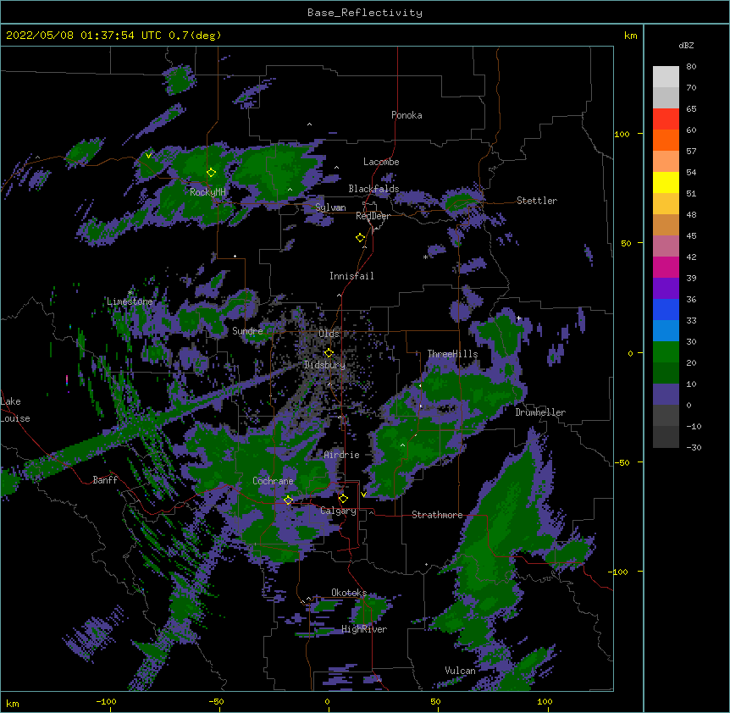Click the ThreeHills town label
Image resolution: width=730 pixels, height=713 pixels.
pos(452,354)
